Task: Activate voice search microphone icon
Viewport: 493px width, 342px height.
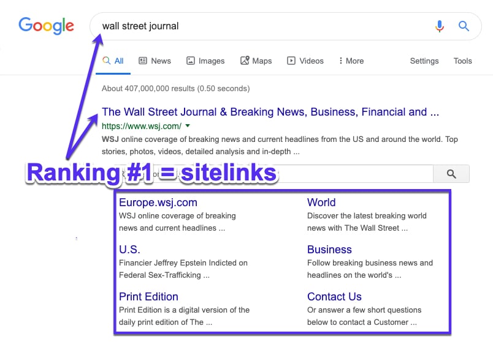Action: (440, 26)
